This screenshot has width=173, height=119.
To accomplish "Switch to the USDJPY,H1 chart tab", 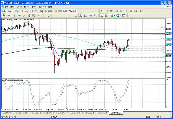I will click(50, 113).
